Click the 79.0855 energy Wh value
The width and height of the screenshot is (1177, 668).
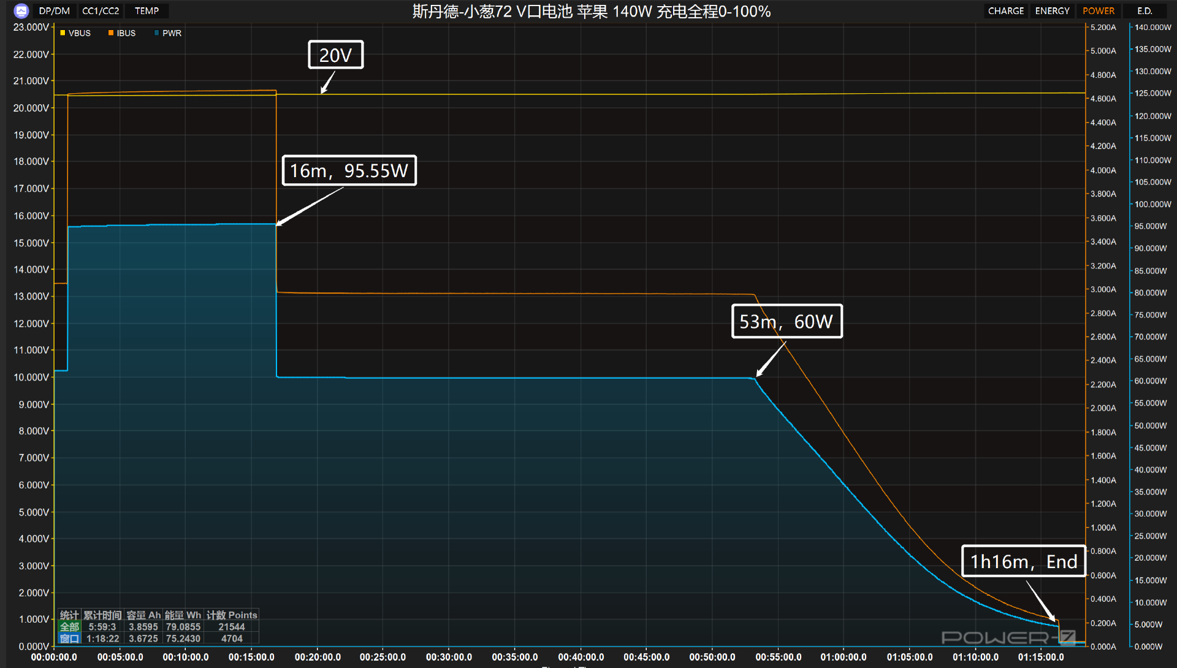[183, 627]
